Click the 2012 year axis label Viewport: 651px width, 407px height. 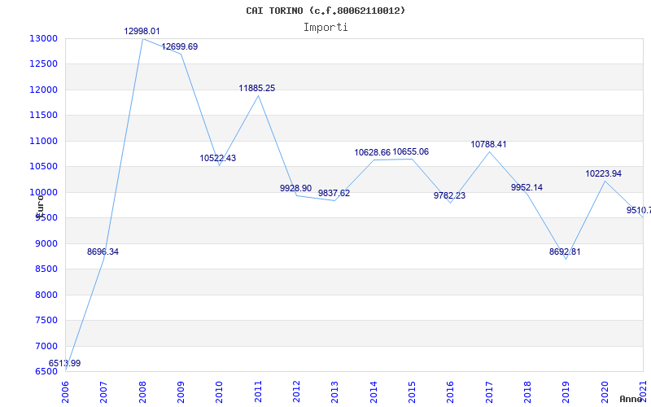(x=296, y=392)
